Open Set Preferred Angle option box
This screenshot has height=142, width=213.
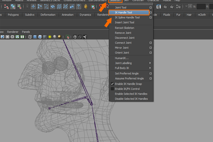pyautogui.click(x=151, y=73)
